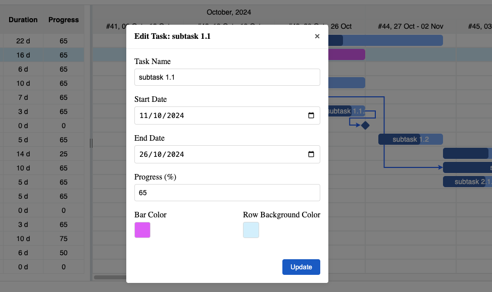Image resolution: width=492 pixels, height=292 pixels.
Task: Select the 14 d duration cell
Action: coord(23,154)
